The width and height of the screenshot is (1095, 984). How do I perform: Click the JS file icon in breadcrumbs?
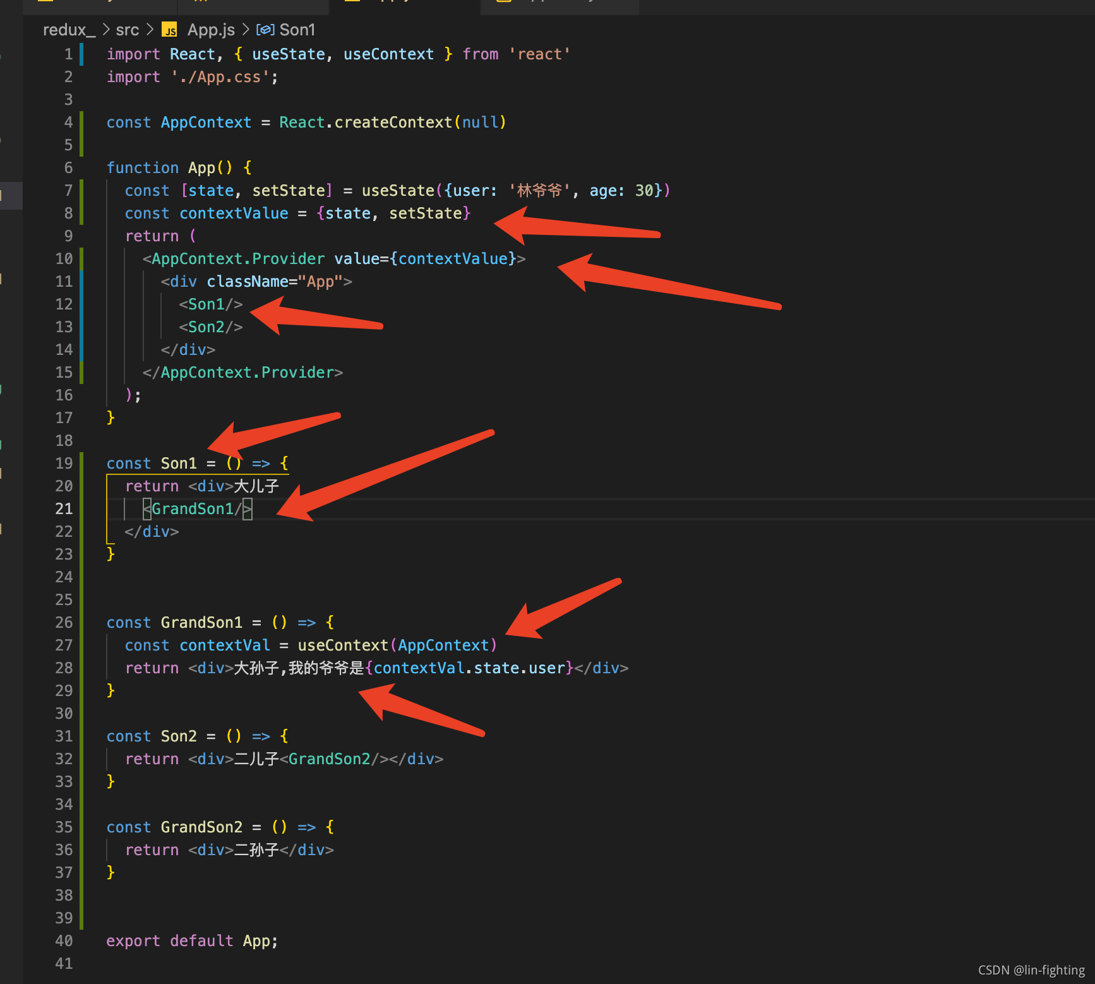pos(169,30)
